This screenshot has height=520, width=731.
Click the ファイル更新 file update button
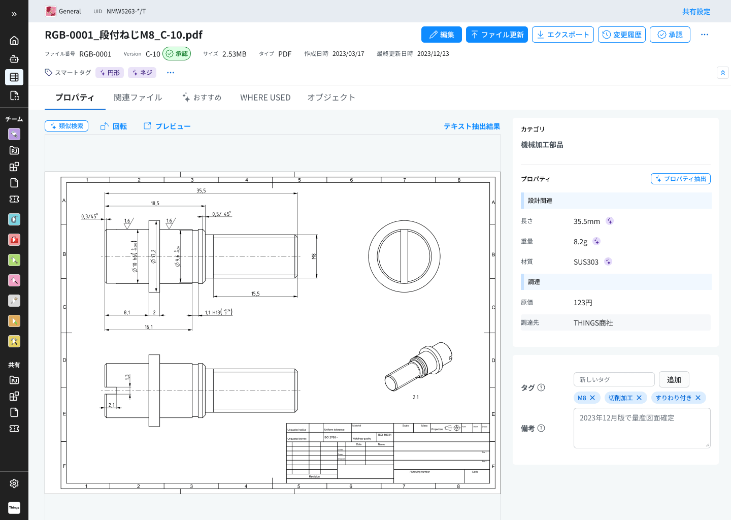tap(497, 35)
